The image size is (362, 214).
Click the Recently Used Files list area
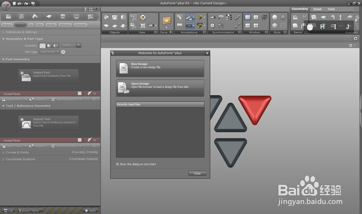(x=160, y=132)
